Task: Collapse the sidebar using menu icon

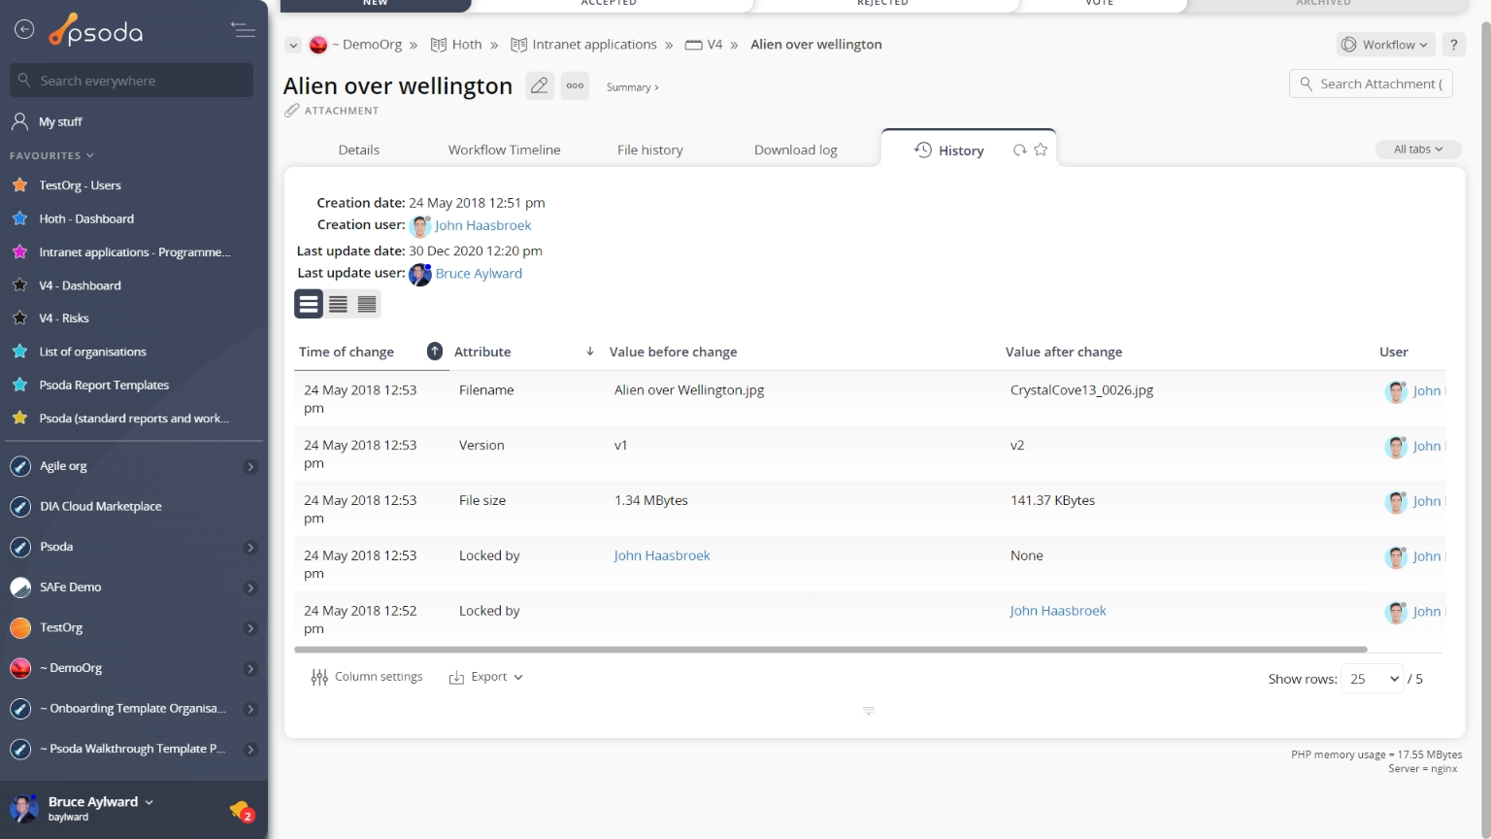Action: coord(243,30)
